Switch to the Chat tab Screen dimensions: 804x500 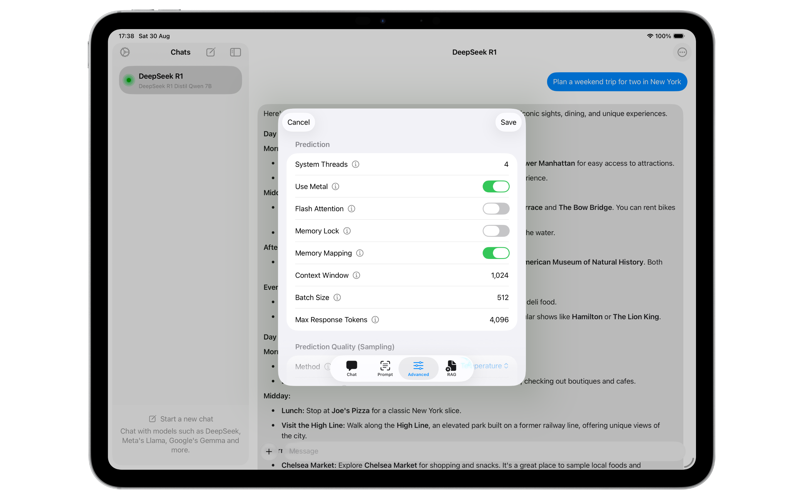pos(351,368)
